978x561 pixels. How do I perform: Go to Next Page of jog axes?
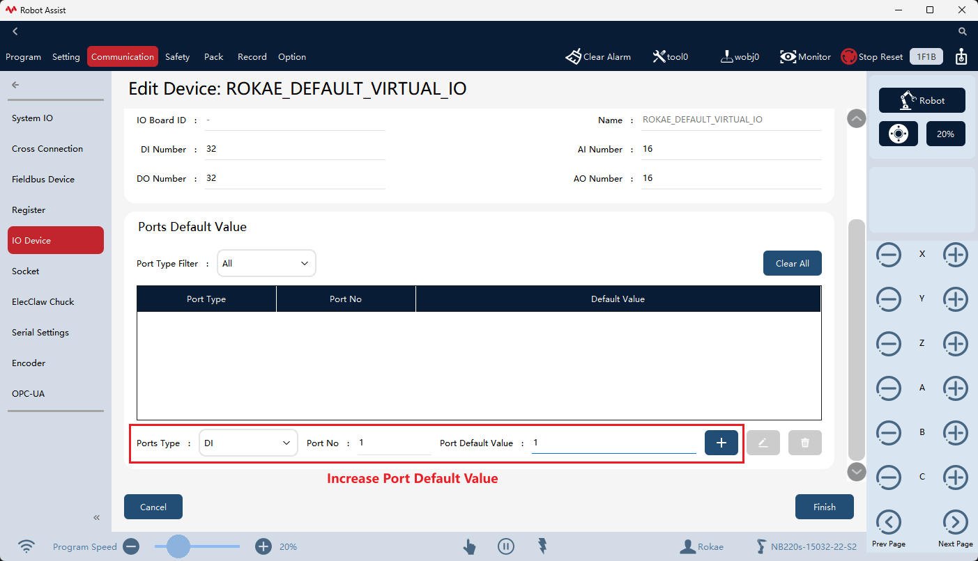click(x=956, y=522)
